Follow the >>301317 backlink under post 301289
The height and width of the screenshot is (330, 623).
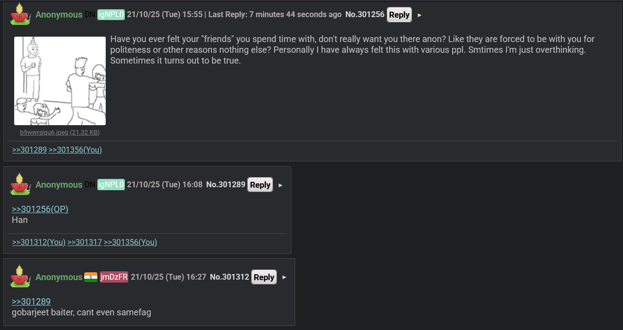pos(85,242)
